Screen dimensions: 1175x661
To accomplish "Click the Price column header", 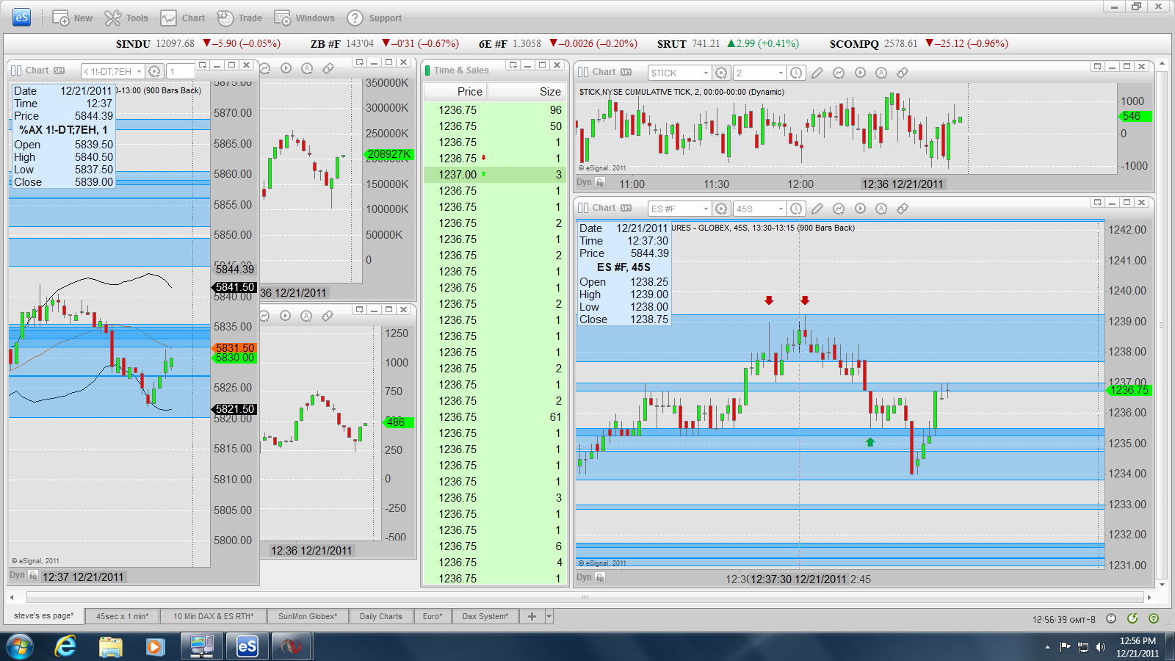I will [x=455, y=92].
